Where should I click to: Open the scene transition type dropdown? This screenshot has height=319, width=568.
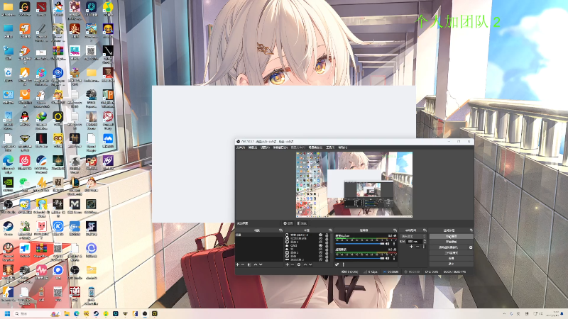(x=413, y=236)
